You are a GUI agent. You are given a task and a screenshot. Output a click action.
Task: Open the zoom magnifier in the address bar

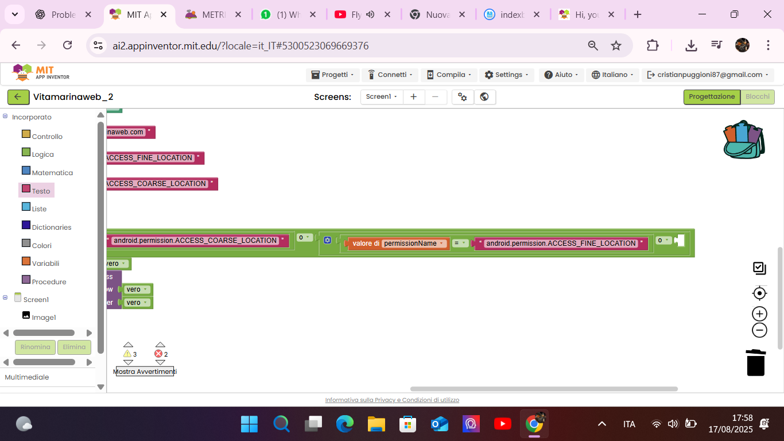(x=593, y=45)
